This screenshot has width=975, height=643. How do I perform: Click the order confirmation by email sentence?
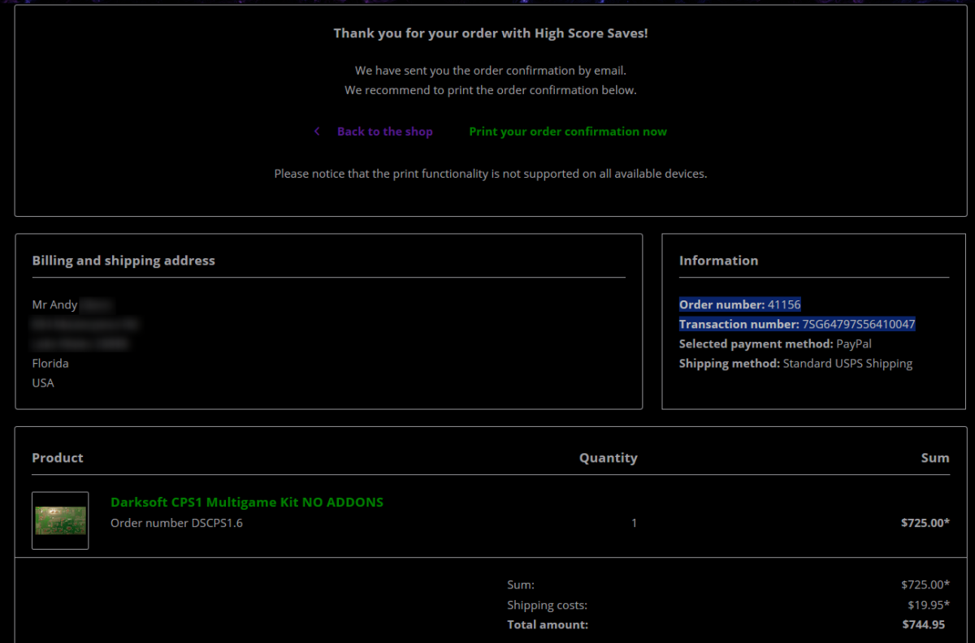pos(491,71)
